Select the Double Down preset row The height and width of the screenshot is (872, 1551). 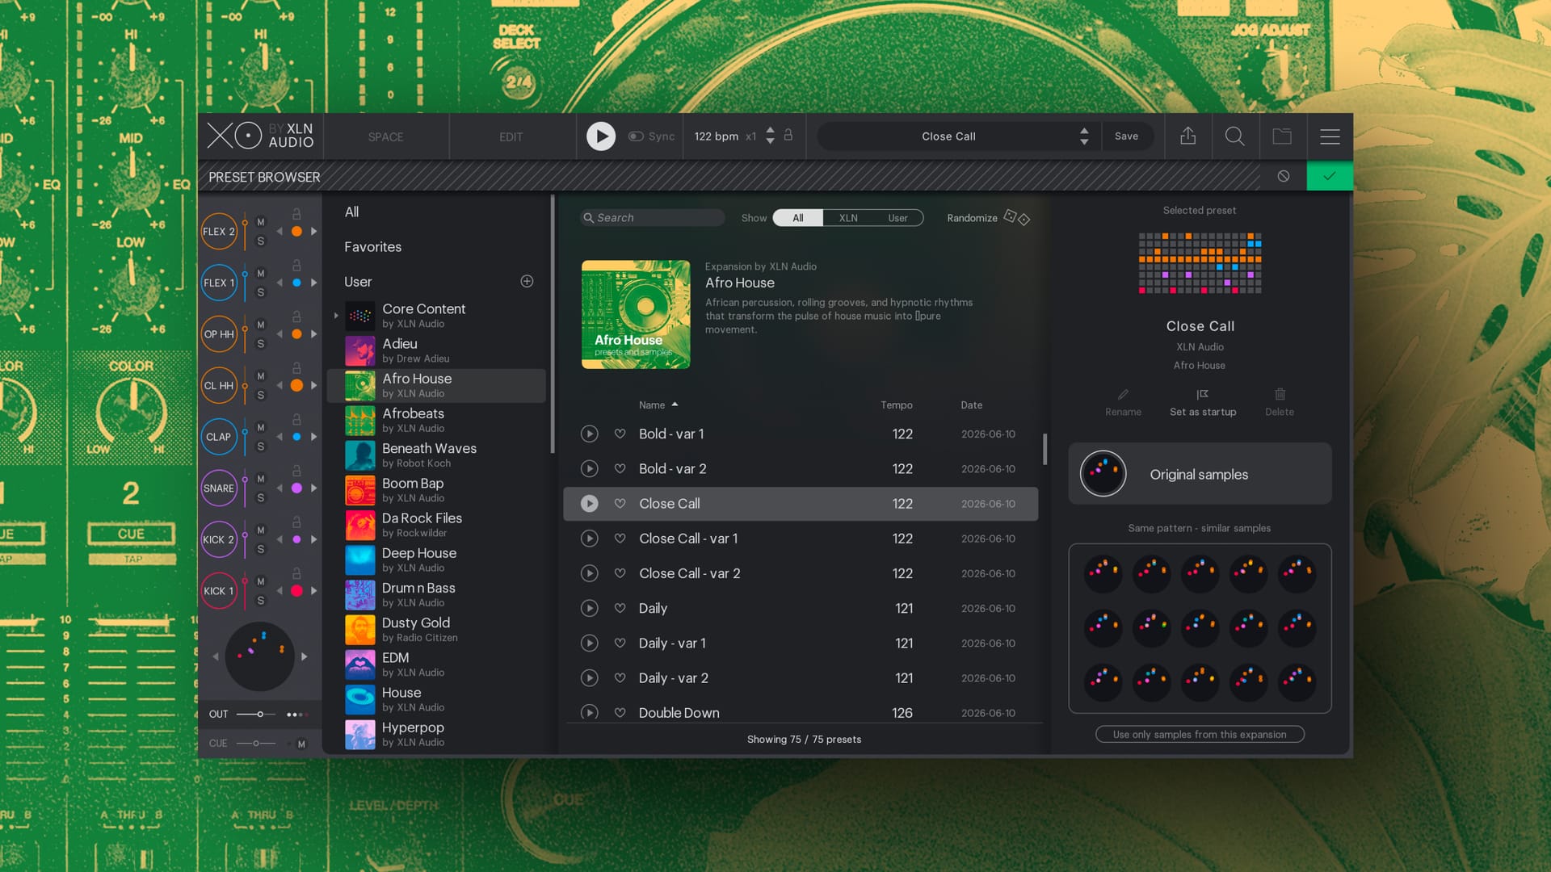click(801, 712)
